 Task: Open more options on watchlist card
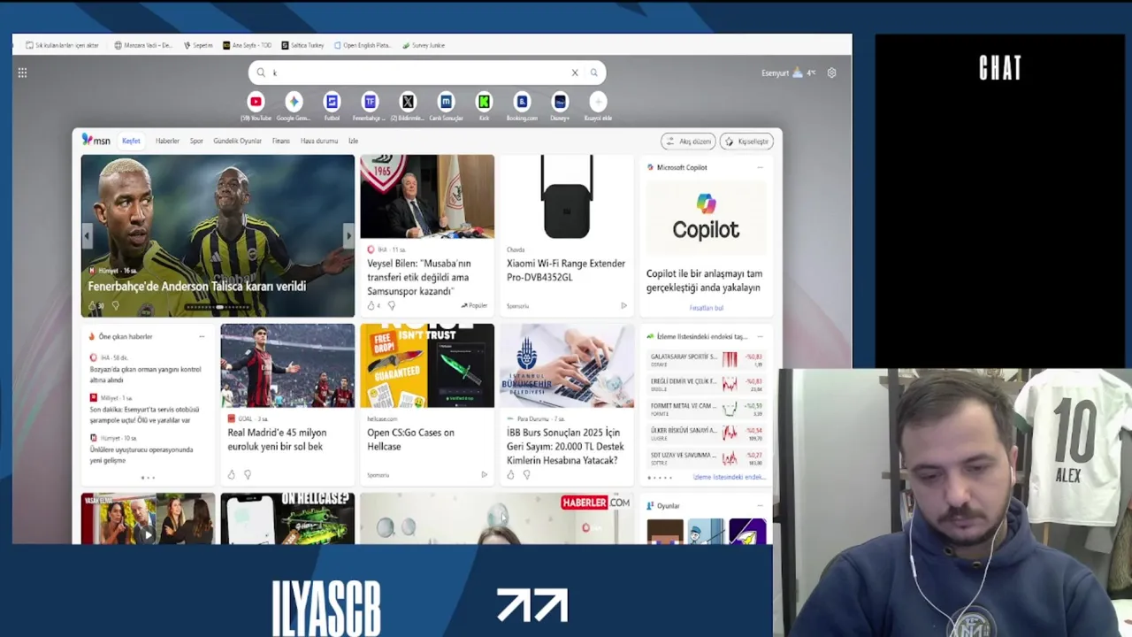[760, 336]
